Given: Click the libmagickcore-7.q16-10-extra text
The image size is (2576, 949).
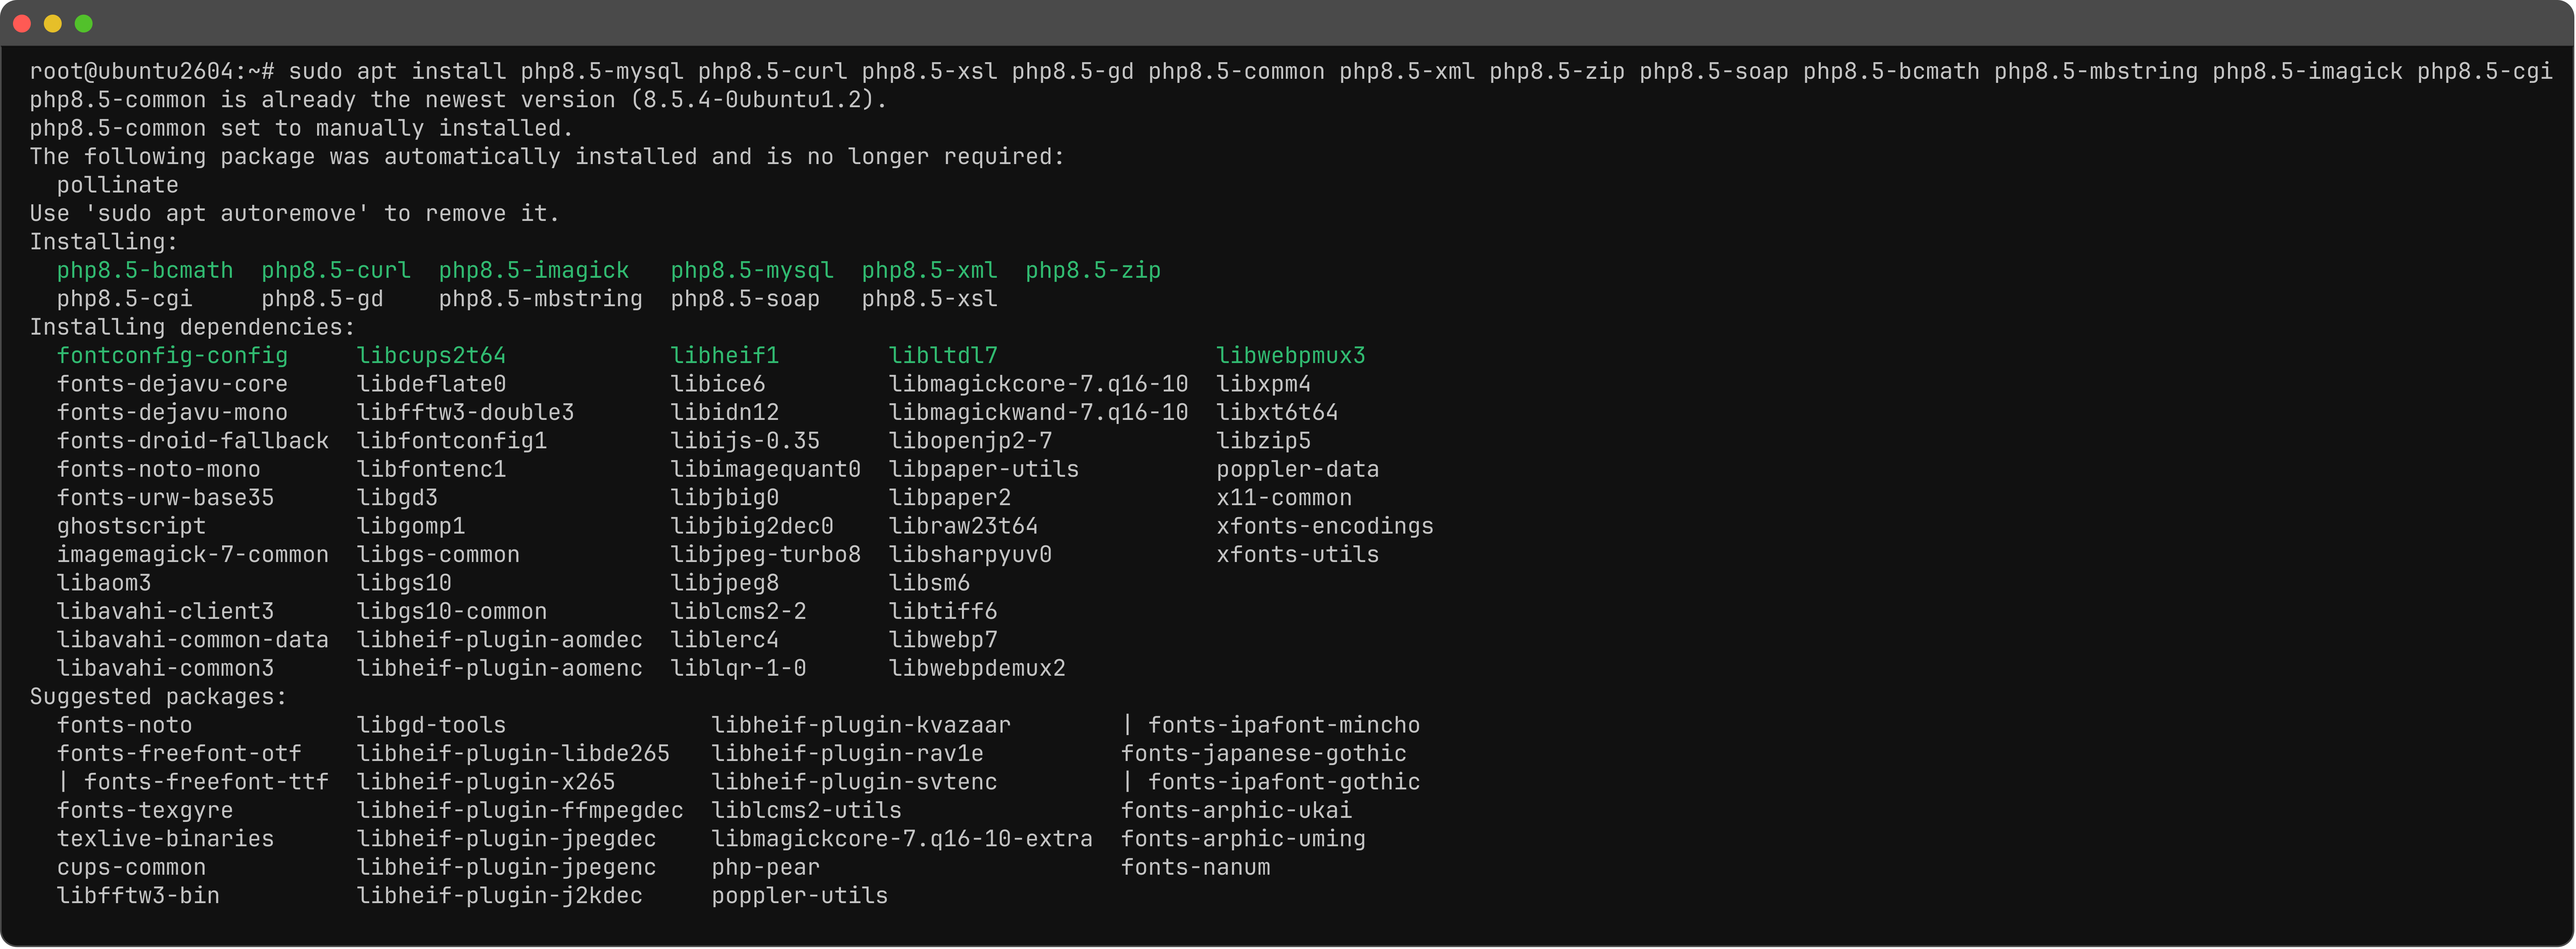Looking at the screenshot, I should click(902, 839).
